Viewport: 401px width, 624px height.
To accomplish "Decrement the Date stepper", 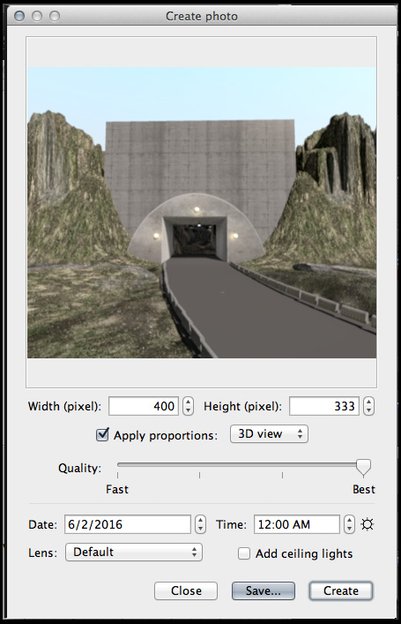I will pos(201,529).
